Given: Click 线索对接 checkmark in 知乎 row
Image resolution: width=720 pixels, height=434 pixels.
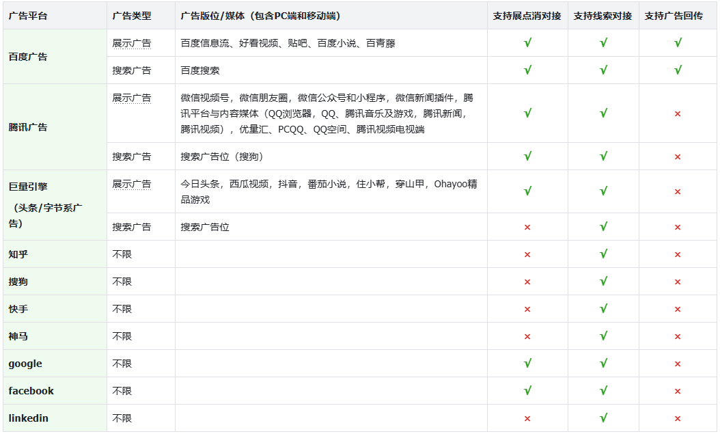Looking at the screenshot, I should point(603,254).
